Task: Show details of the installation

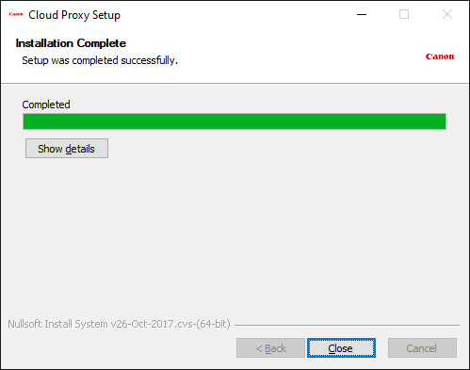Action: (67, 149)
